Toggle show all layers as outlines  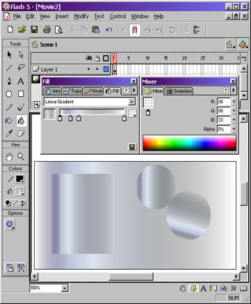(106, 58)
